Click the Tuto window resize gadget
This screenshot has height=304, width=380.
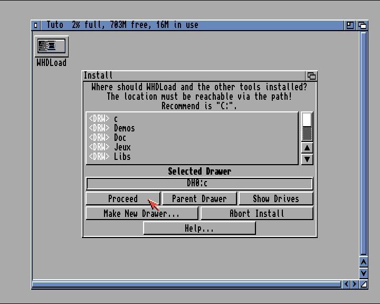pyautogui.click(x=364, y=284)
